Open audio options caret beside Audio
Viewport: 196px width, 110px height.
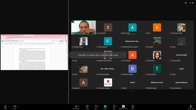[x=9, y=106]
